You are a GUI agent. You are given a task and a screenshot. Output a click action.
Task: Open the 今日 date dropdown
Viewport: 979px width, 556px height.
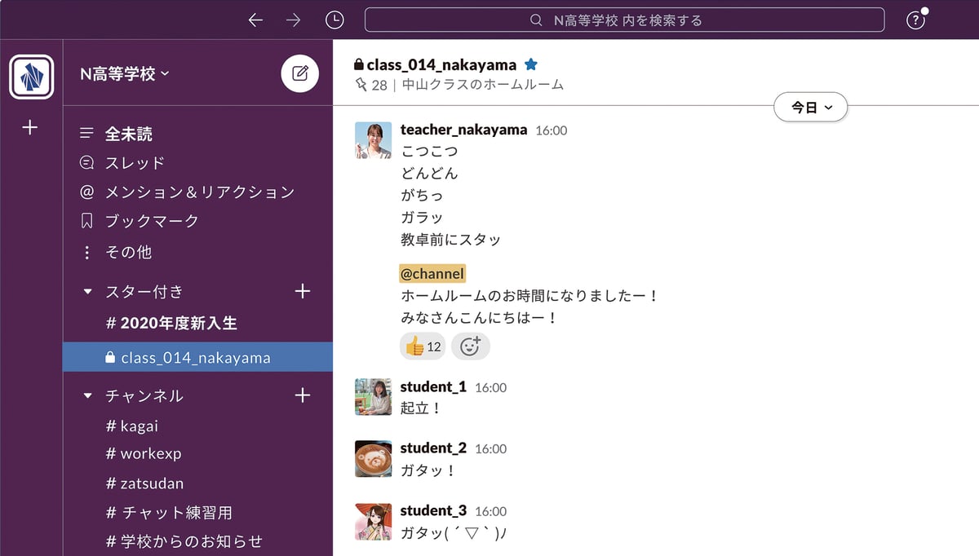(x=810, y=108)
